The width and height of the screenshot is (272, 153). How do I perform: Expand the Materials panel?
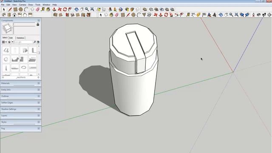coord(21,83)
